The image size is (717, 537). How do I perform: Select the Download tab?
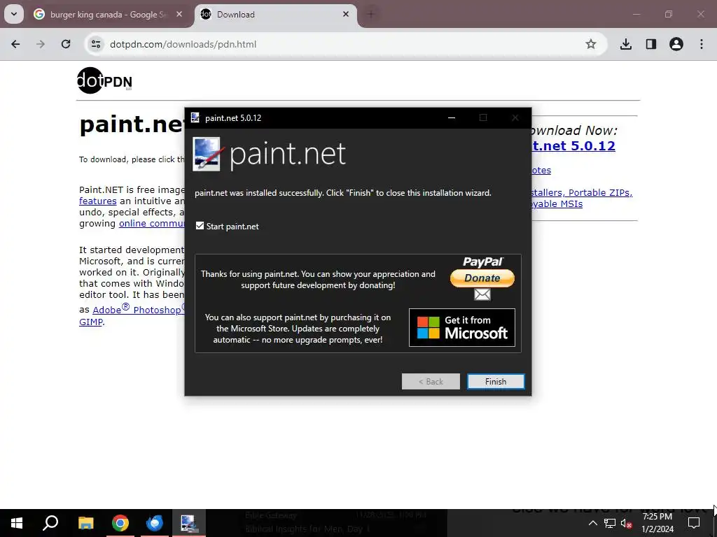274,15
